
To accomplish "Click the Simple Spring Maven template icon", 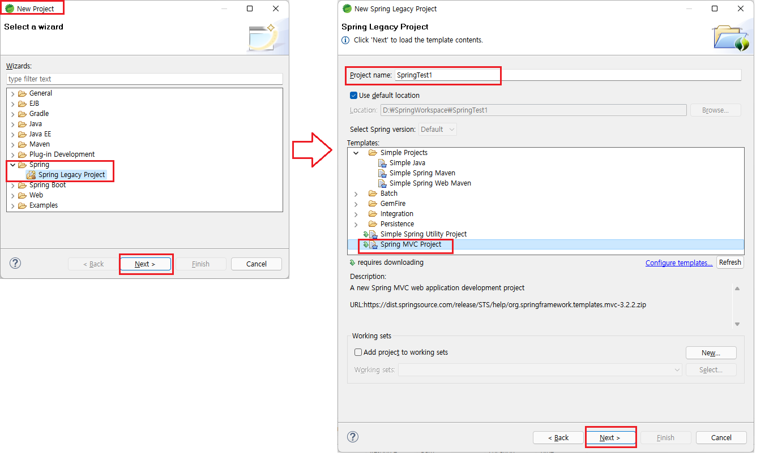I will tap(382, 173).
